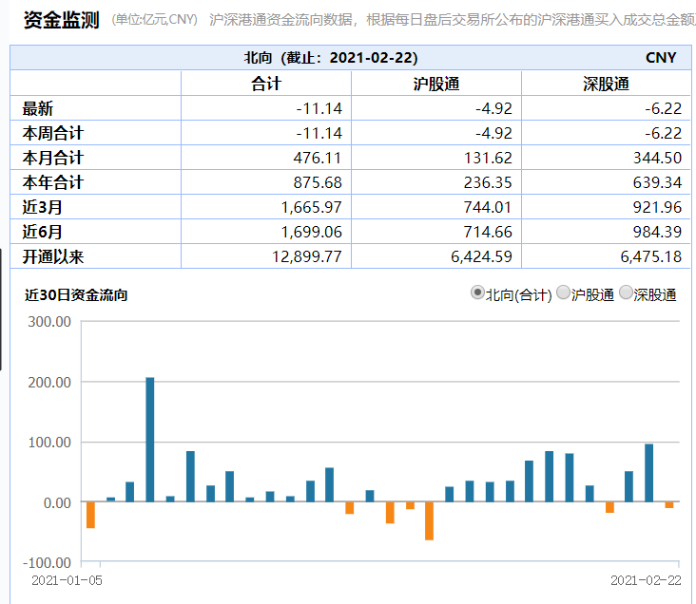Click the 714.66 沪股通 cell

436,232
